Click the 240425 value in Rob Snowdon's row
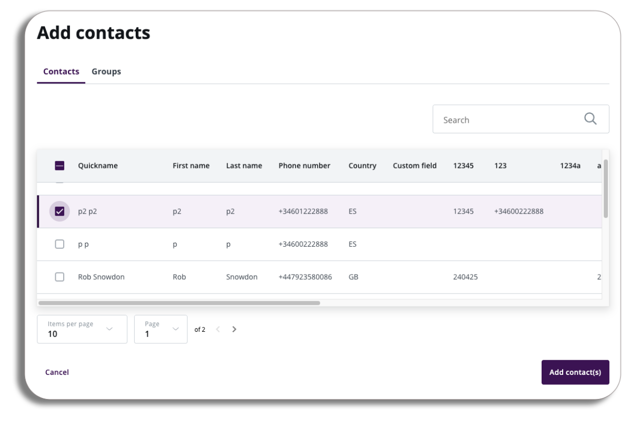Screen dimensions: 631x421 (465, 277)
